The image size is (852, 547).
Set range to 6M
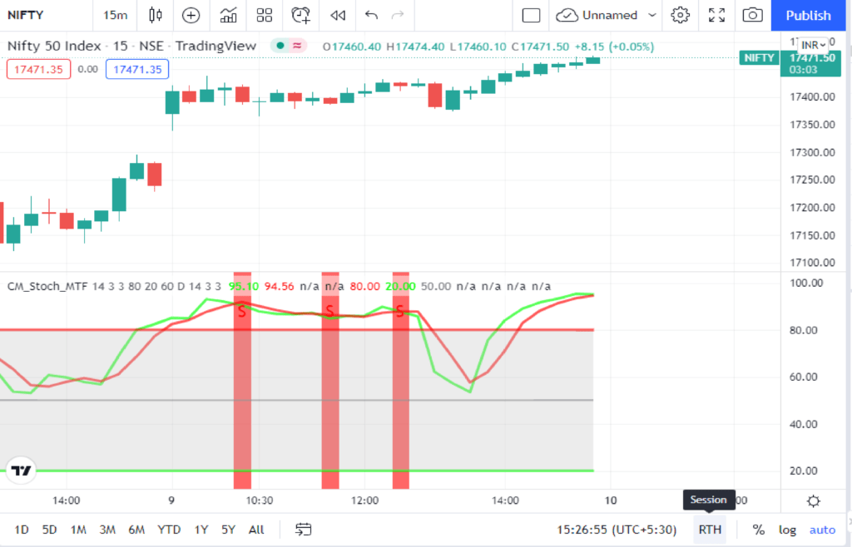tap(136, 530)
